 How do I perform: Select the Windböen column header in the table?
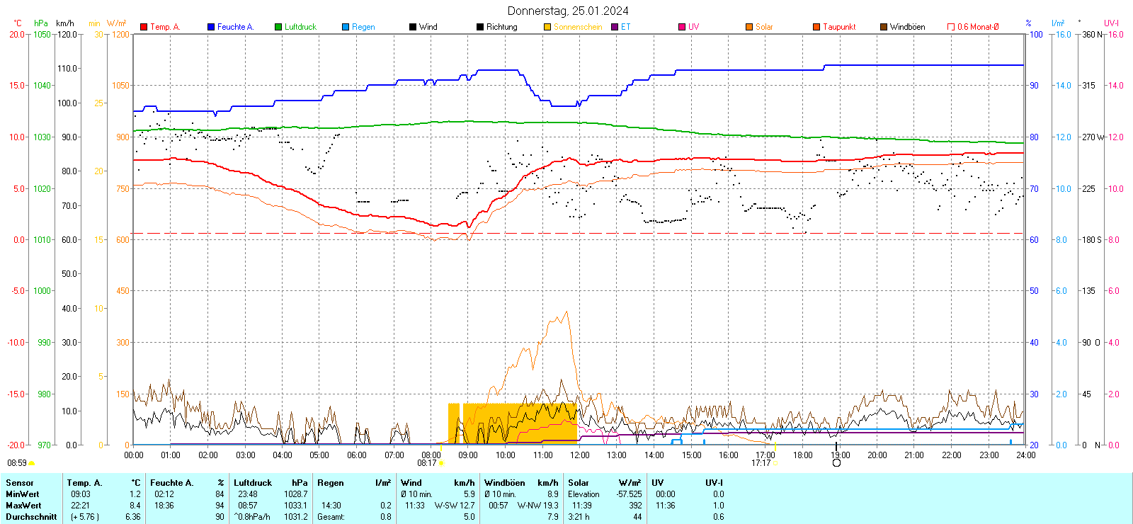pyautogui.click(x=504, y=483)
